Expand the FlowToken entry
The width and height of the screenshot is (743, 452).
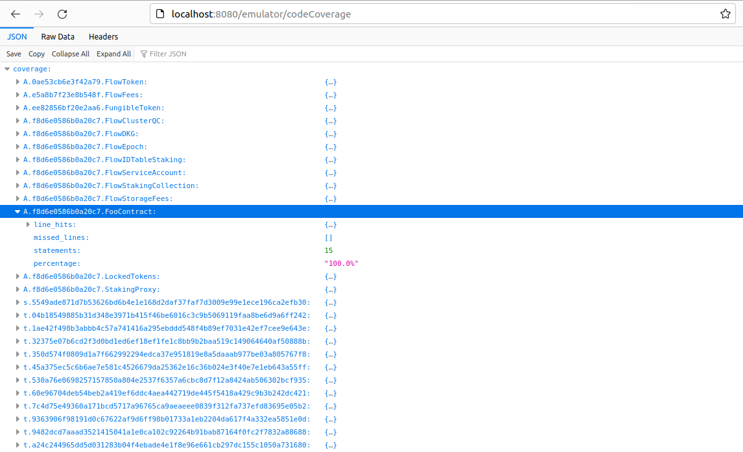[x=18, y=82]
